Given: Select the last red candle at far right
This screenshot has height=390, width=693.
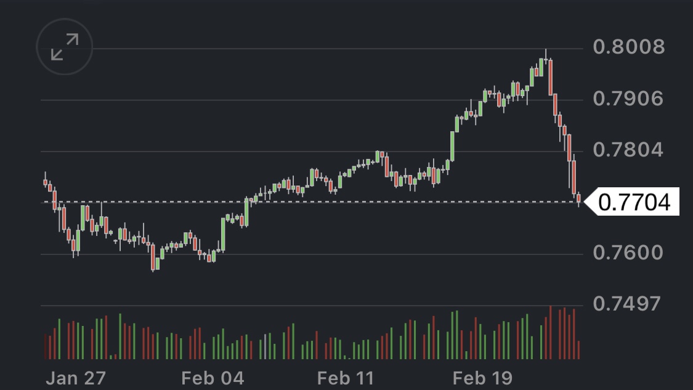Looking at the screenshot, I should click(578, 198).
